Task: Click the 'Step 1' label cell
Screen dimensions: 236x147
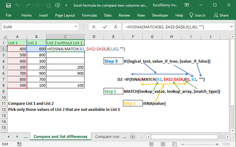Action: click(113, 91)
